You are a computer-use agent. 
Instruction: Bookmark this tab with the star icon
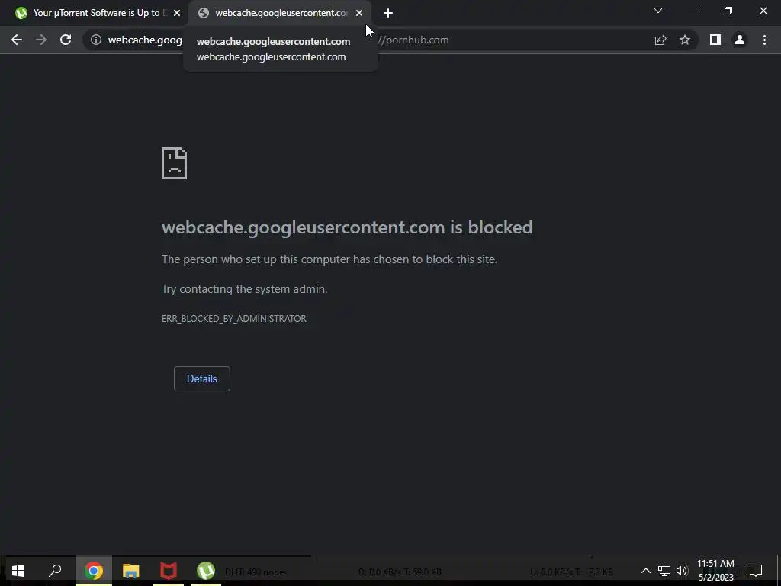(x=685, y=40)
